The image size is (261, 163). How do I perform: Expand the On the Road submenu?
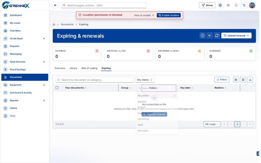[44, 38]
